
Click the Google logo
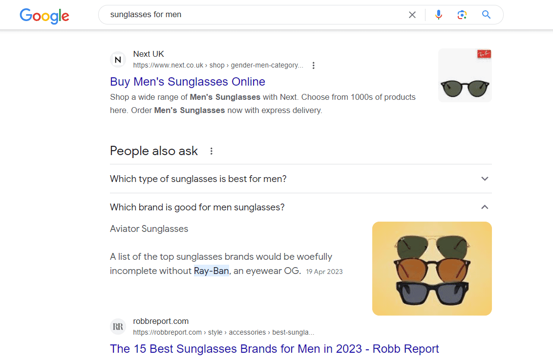click(44, 15)
